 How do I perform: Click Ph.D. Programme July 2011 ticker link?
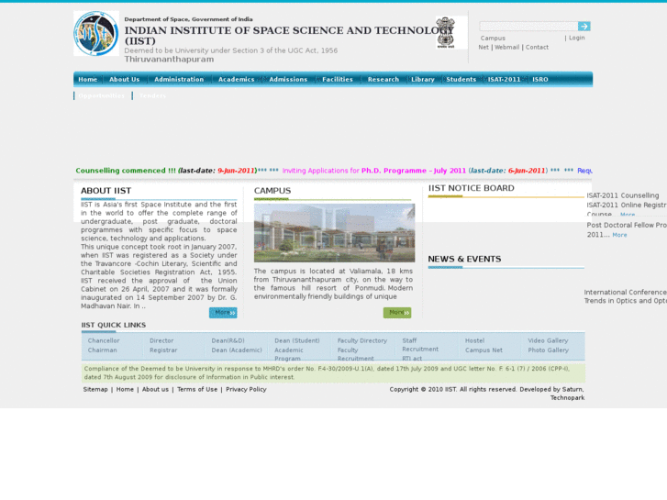point(374,171)
